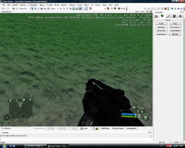Toggle AI/Physics simulation

pyautogui.click(x=105, y=128)
